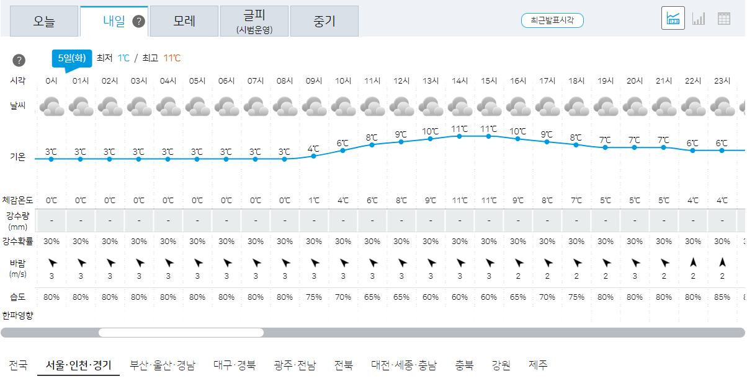Select the 글피 (시범운영) tab

coord(254,20)
